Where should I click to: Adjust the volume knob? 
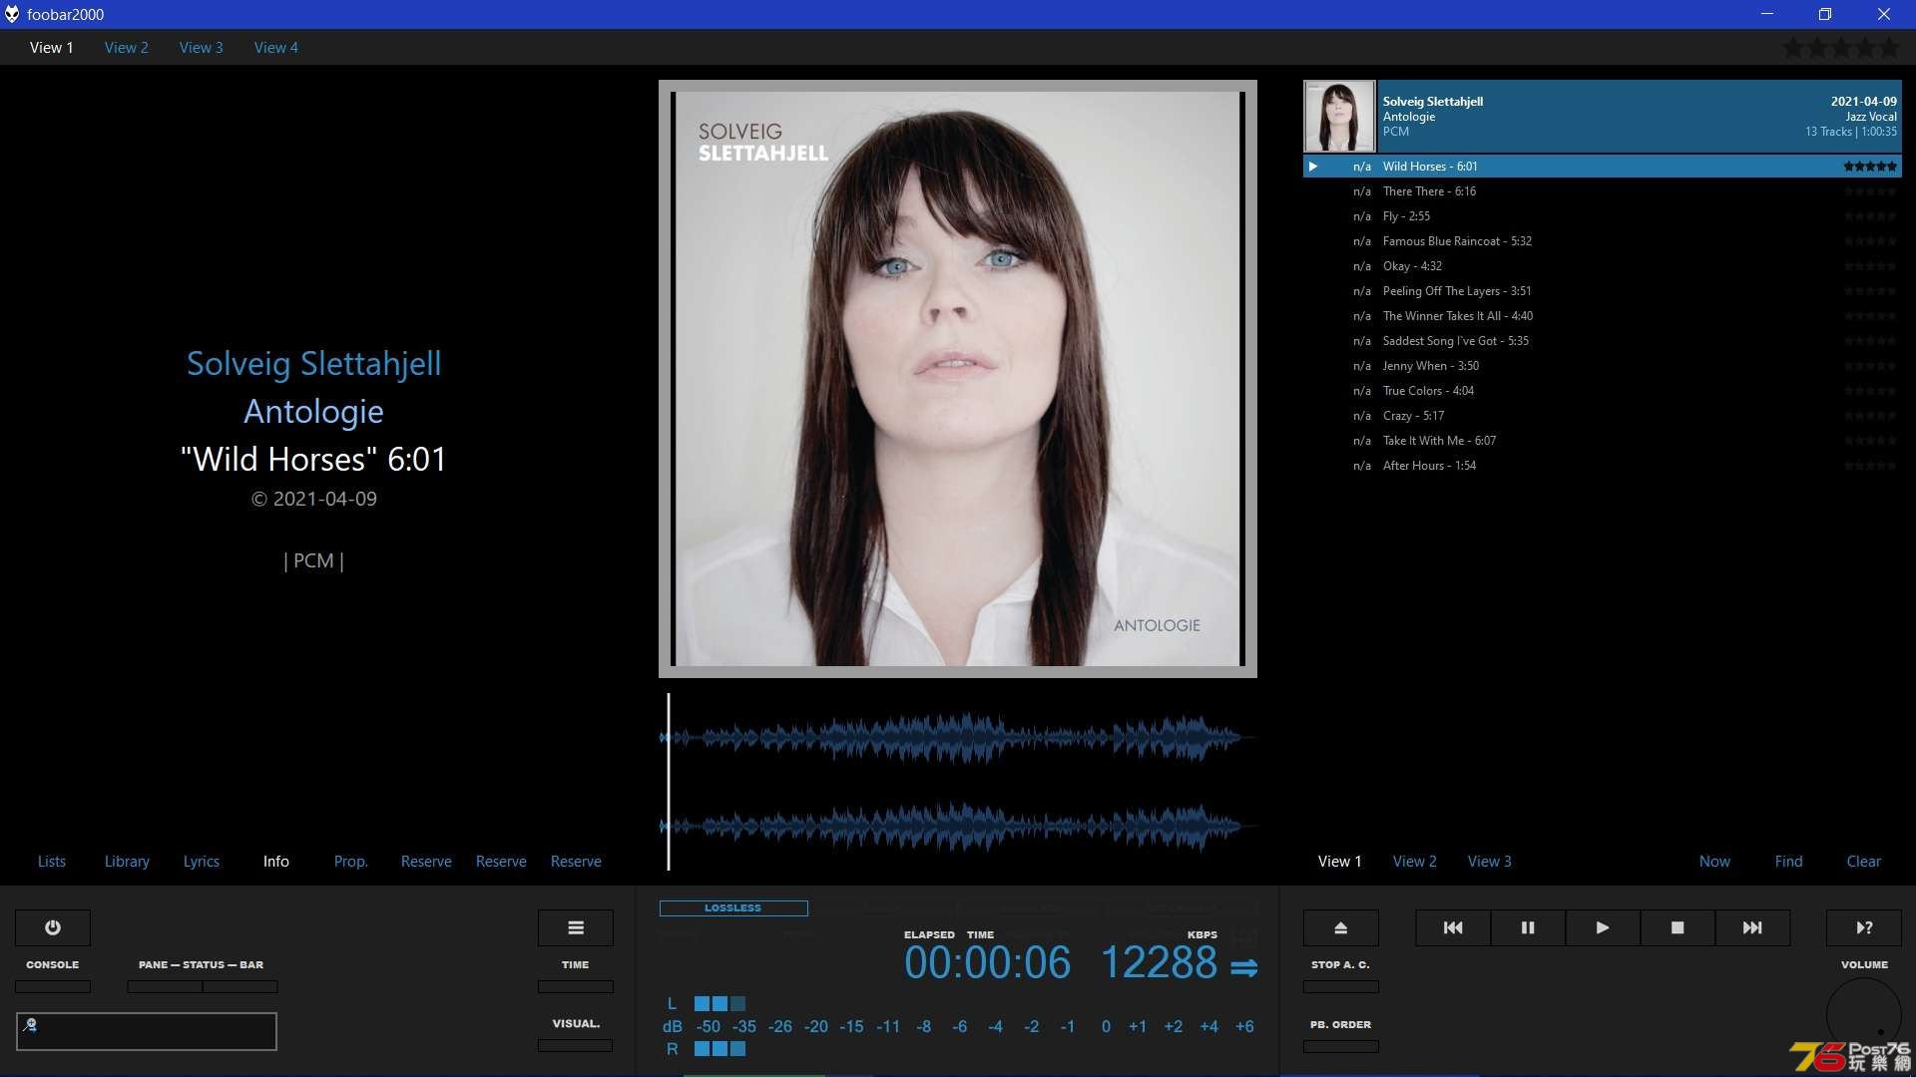(x=1864, y=1015)
